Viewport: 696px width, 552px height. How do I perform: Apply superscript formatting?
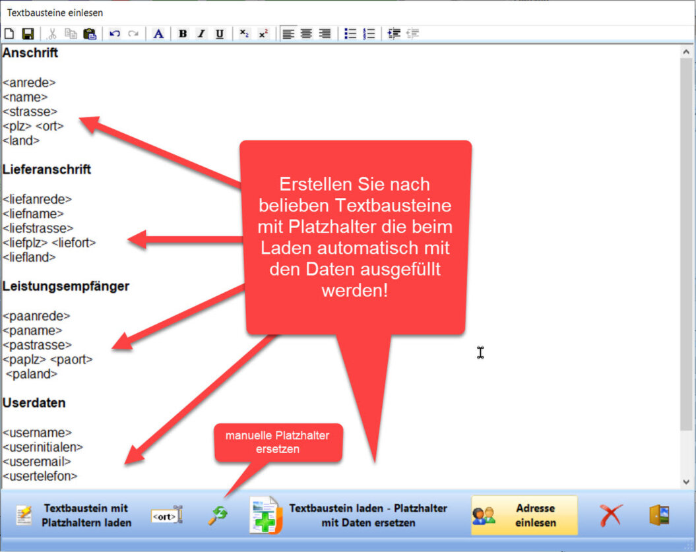(x=263, y=34)
